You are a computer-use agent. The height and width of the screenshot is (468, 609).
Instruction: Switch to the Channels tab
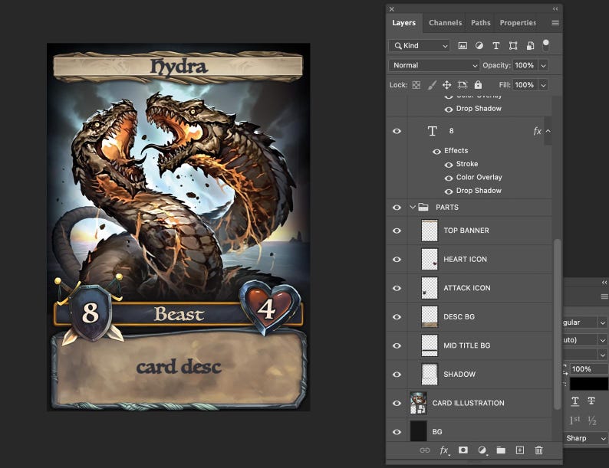pos(445,23)
